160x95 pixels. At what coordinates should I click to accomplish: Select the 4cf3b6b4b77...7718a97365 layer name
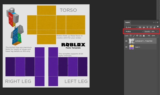coord(144,41)
